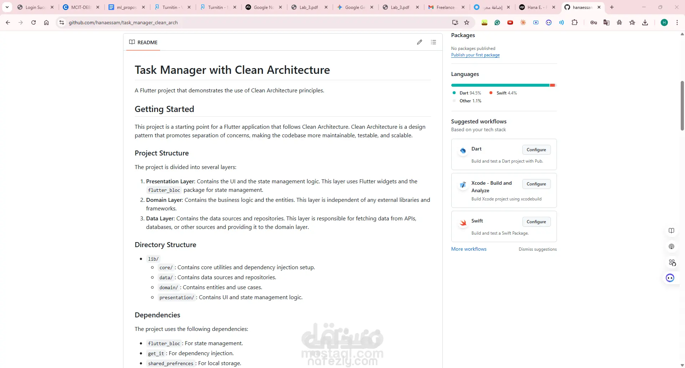This screenshot has height=368, width=685.
Task: Switch to the Hana E. Upwork tab
Action: (537, 7)
